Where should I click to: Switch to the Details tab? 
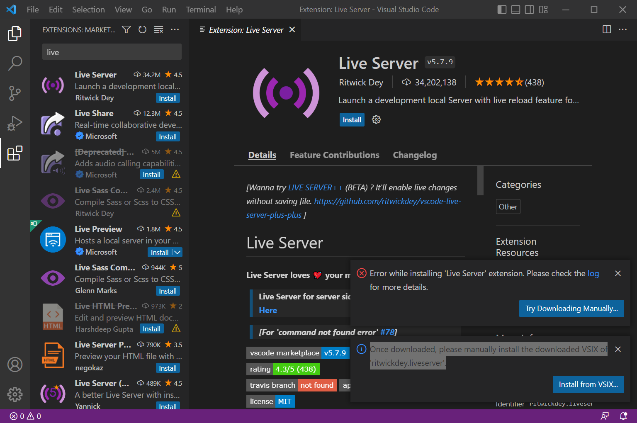point(262,155)
